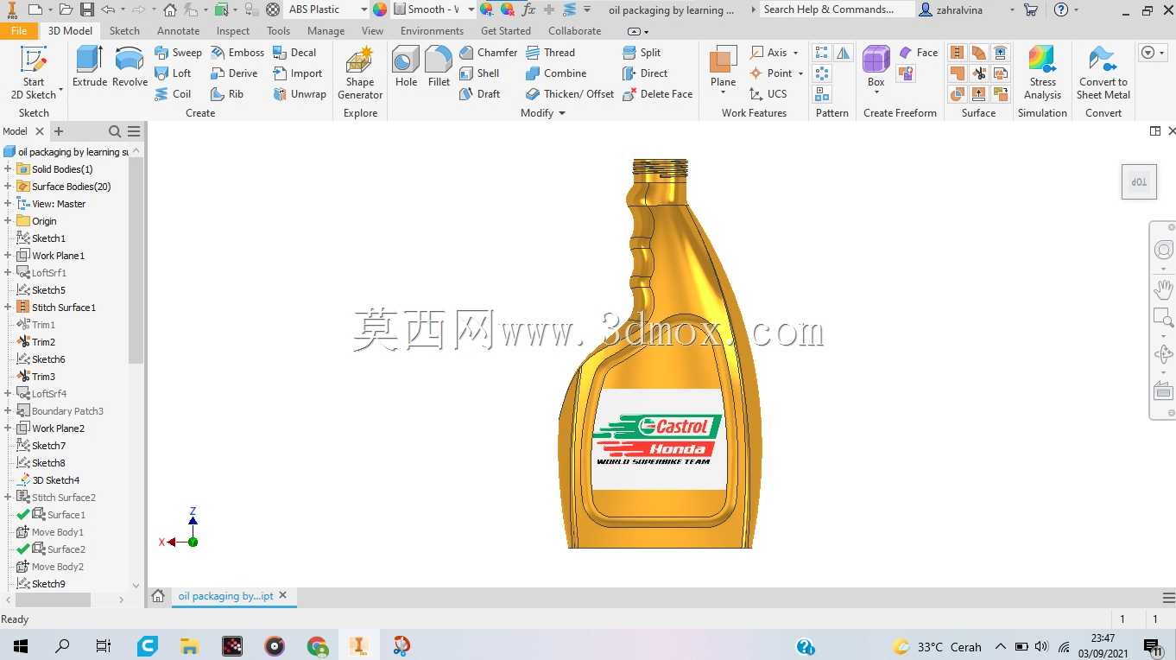Expand the Surface Bodies(20) node
The height and width of the screenshot is (660, 1176).
8,187
